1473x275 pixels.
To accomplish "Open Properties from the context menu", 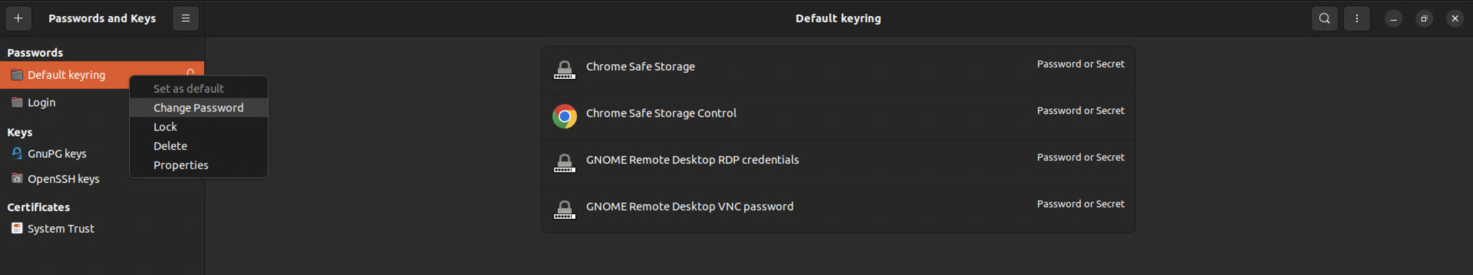I will click(181, 165).
